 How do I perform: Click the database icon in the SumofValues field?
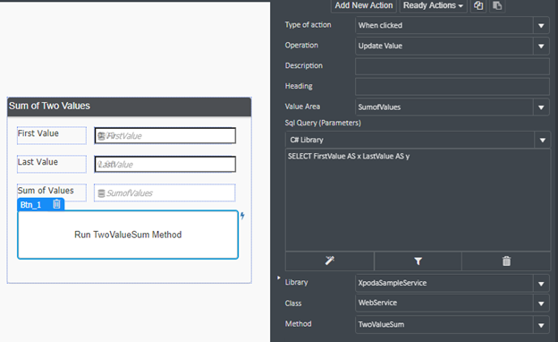point(101,193)
